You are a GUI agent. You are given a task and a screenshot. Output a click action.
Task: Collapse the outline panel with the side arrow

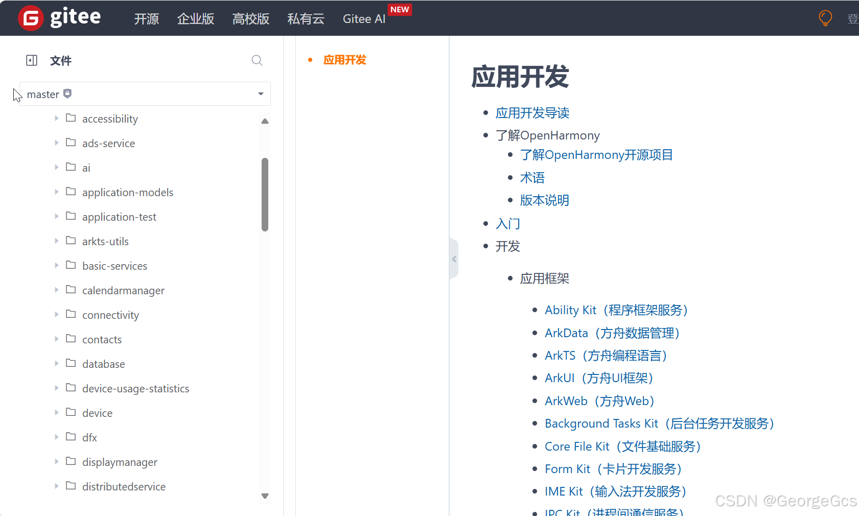tap(454, 259)
